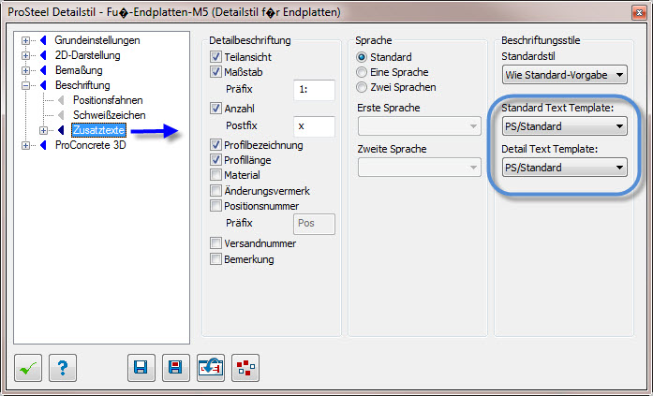Click blue arrow icon beside Grundeinstellungen
This screenshot has width=653, height=396.
tap(43, 41)
